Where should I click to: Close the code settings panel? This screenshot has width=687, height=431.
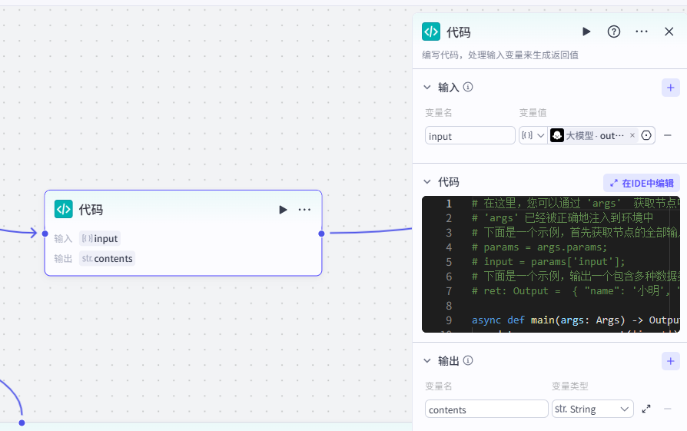669,31
